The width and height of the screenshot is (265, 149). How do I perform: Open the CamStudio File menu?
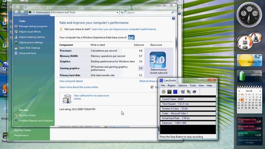click(163, 86)
